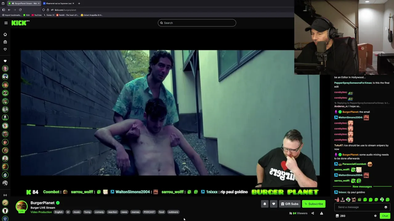Click WaltonSimons2004 username above corebytes messages
Viewport: 394px width, 221px height.
(x=350, y=118)
